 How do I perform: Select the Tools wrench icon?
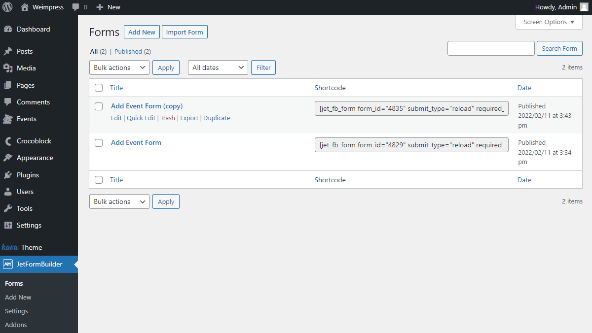click(8, 208)
